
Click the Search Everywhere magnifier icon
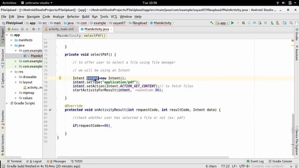[x=291, y=23]
